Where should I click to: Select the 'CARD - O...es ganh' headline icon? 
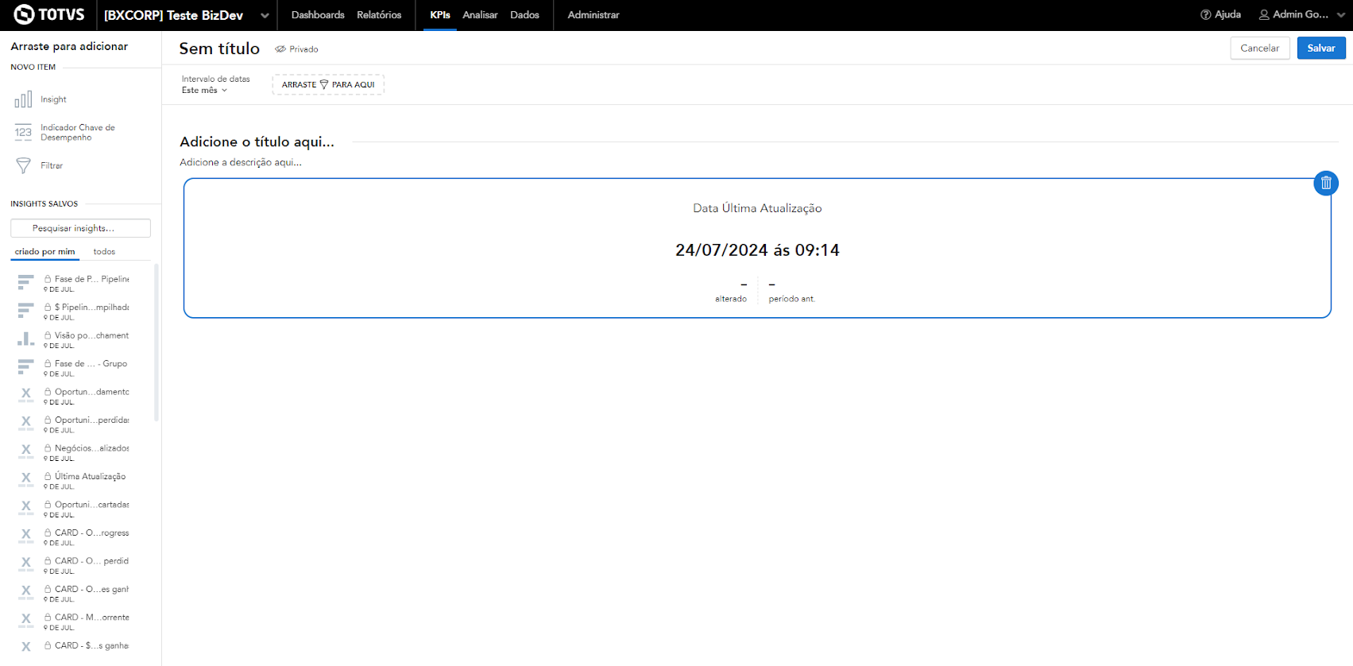point(26,593)
